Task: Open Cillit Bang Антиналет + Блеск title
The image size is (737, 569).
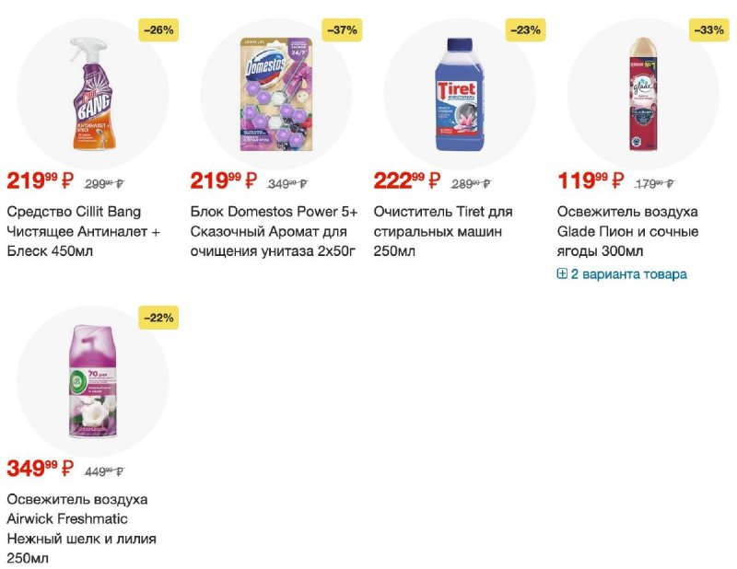Action: (x=84, y=231)
